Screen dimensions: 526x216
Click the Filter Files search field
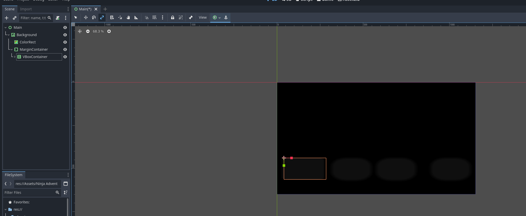pyautogui.click(x=32, y=193)
